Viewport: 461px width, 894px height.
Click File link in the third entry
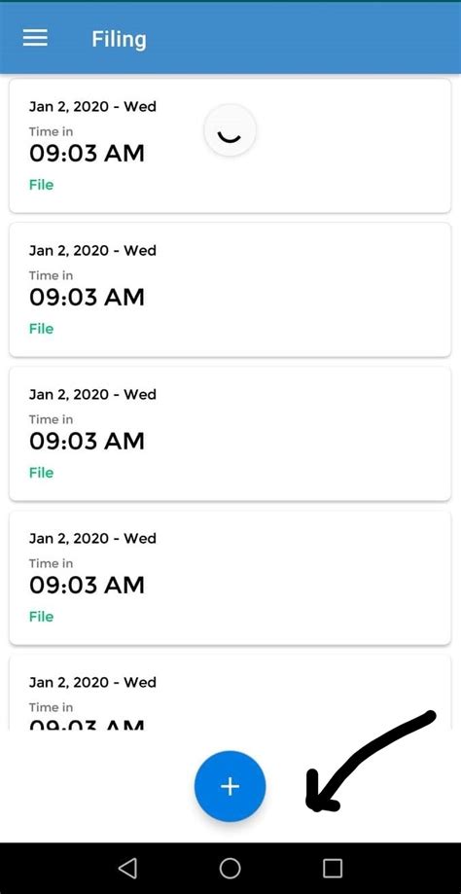[x=41, y=473]
